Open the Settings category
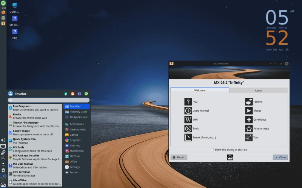The height and width of the screenshot is (188, 302). pyautogui.click(x=77, y=167)
